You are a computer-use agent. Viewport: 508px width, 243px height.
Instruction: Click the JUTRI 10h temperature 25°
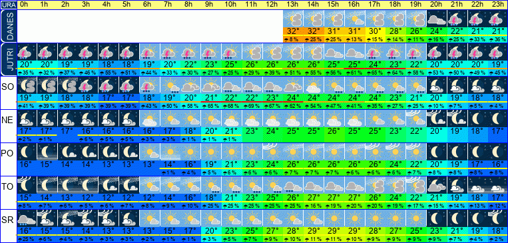[x=232, y=65]
